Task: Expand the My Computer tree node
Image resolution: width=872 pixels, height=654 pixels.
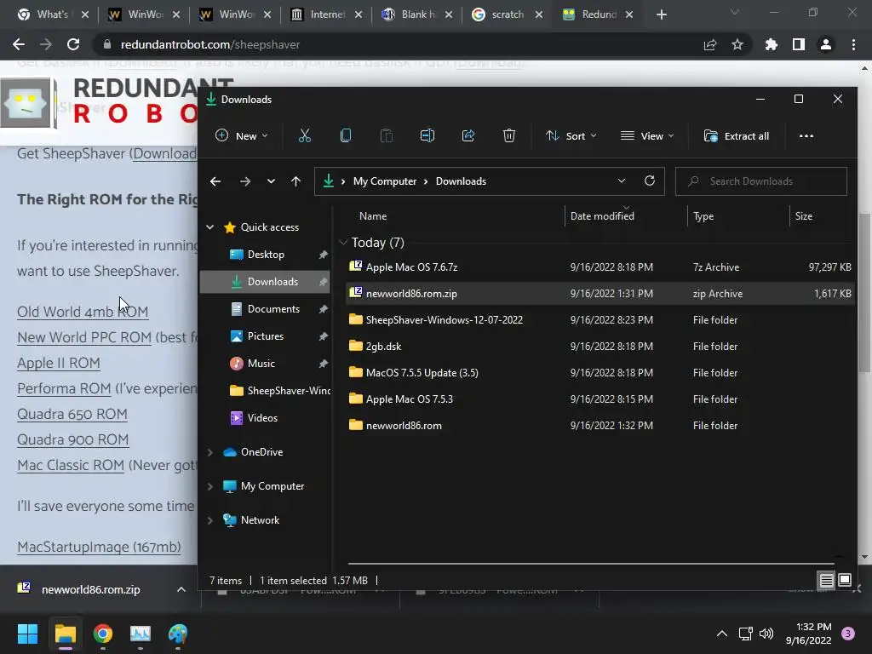Action: coord(210,486)
